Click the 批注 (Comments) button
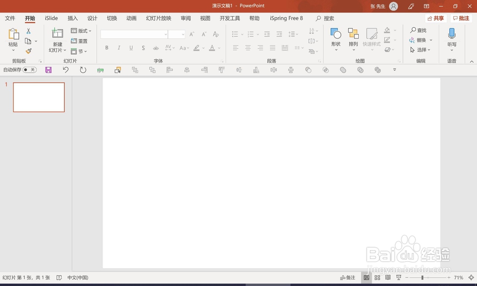477x286 pixels. [x=461, y=18]
